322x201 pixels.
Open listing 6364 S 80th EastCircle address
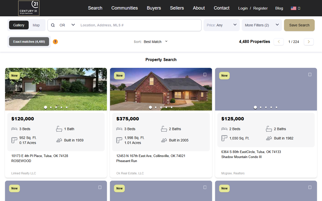pyautogui.click(x=251, y=152)
